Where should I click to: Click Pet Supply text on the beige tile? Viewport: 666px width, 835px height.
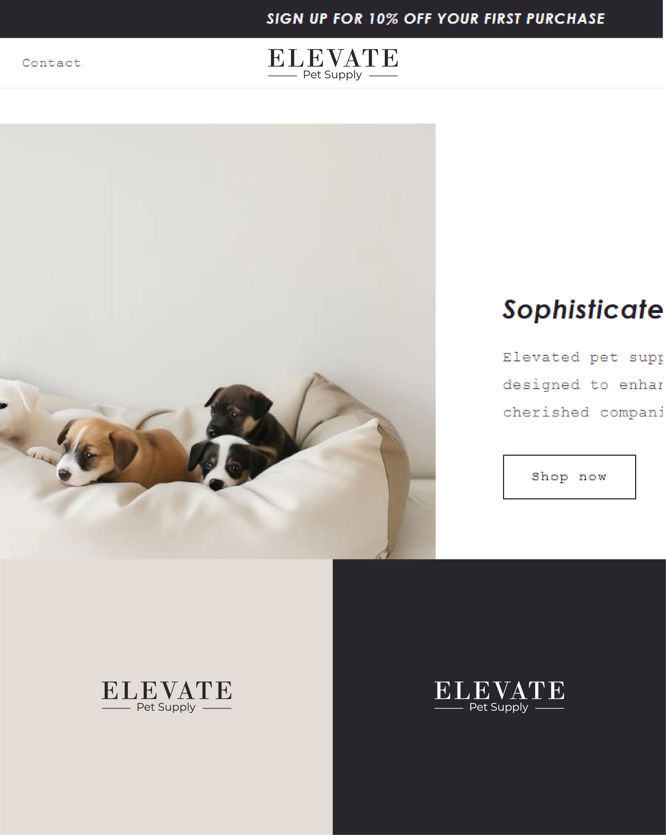pos(166,707)
